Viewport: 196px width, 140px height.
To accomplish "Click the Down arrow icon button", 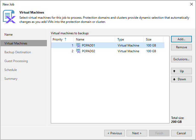I will 181,79.
